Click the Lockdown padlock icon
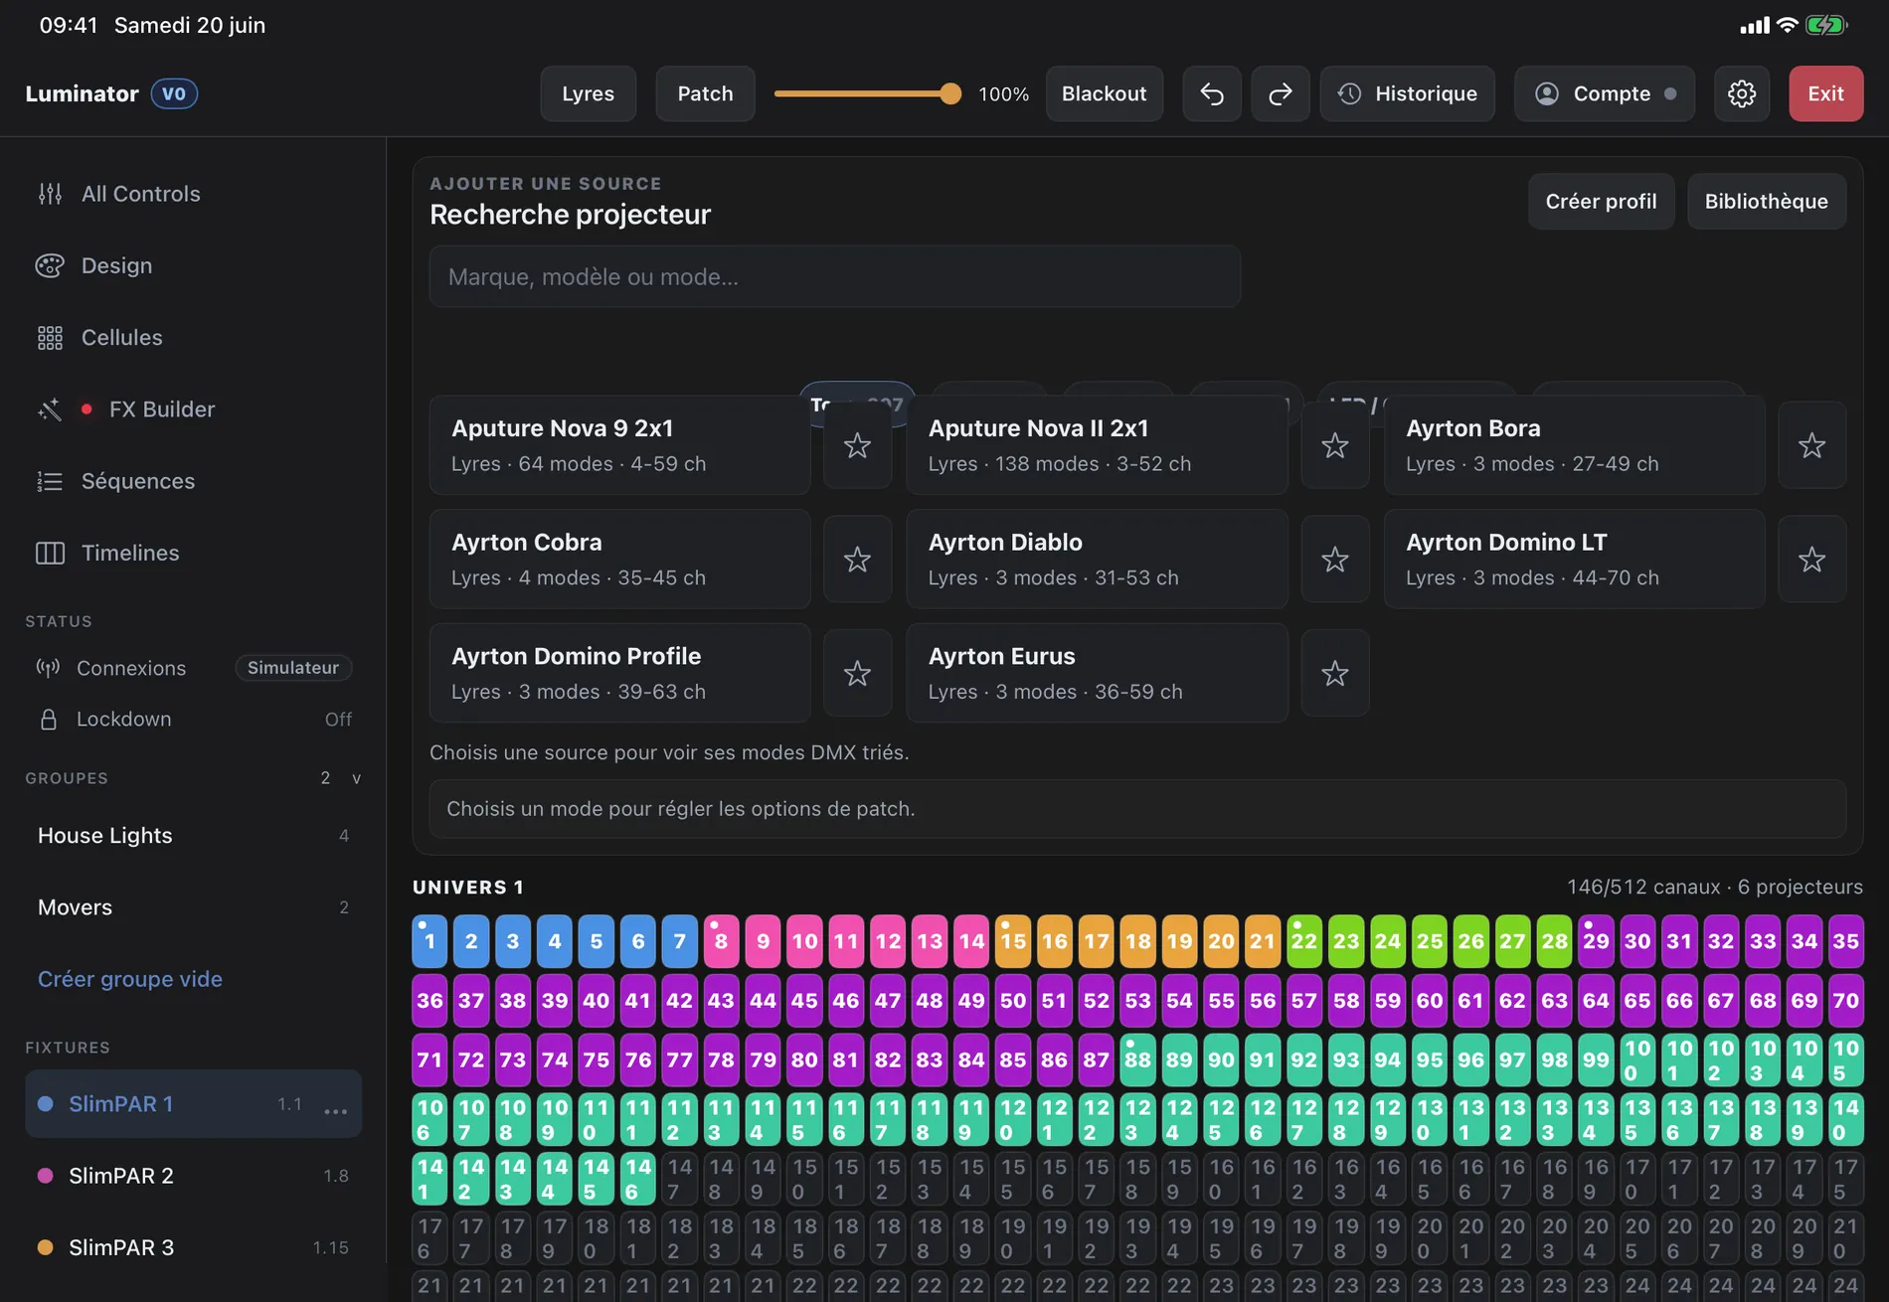 click(x=48, y=719)
